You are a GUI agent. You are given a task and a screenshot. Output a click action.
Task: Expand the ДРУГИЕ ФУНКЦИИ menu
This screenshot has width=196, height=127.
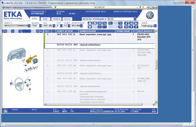(x=94, y=19)
